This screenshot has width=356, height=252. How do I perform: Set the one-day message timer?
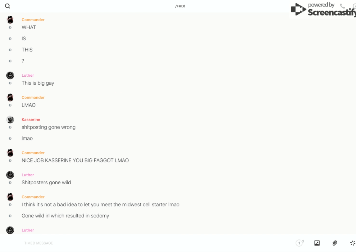(300, 243)
